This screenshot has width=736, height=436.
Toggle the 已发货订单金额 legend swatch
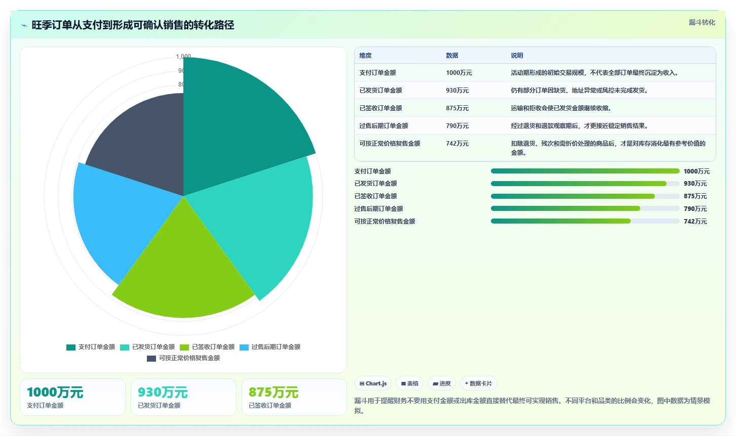125,347
